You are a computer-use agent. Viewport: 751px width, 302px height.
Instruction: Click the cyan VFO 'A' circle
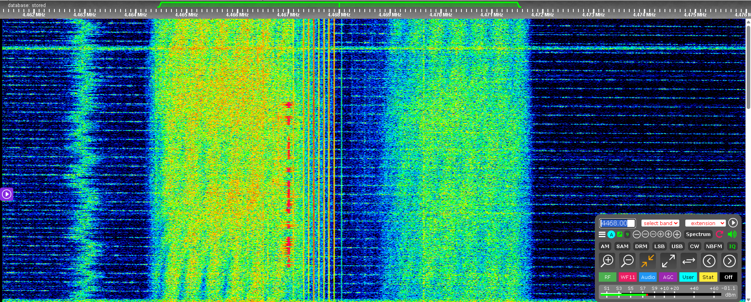click(x=611, y=234)
